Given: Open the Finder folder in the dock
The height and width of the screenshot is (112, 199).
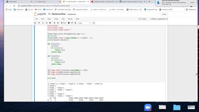Looking at the screenshot, I should pyautogui.click(x=177, y=107).
